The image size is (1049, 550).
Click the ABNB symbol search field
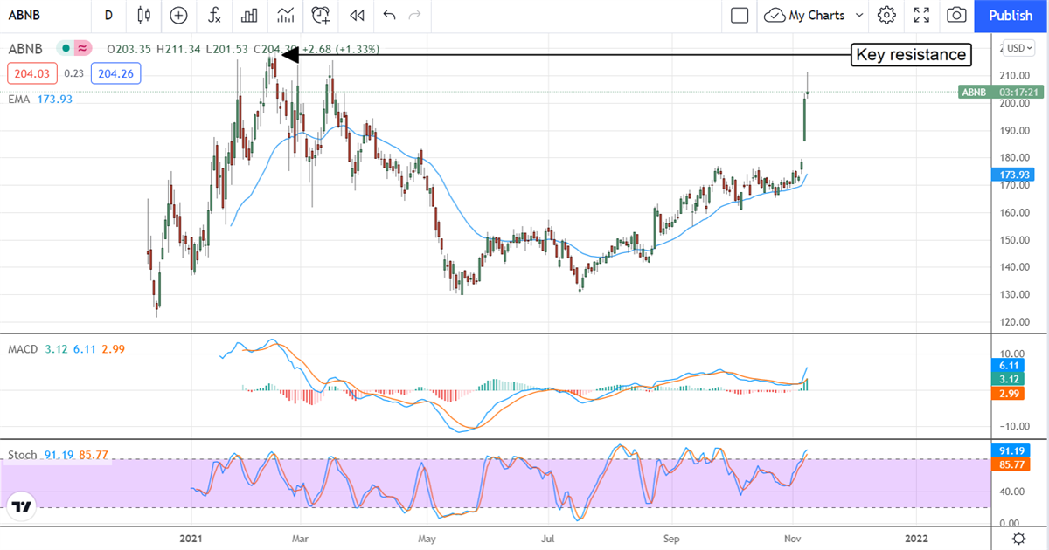click(x=44, y=15)
